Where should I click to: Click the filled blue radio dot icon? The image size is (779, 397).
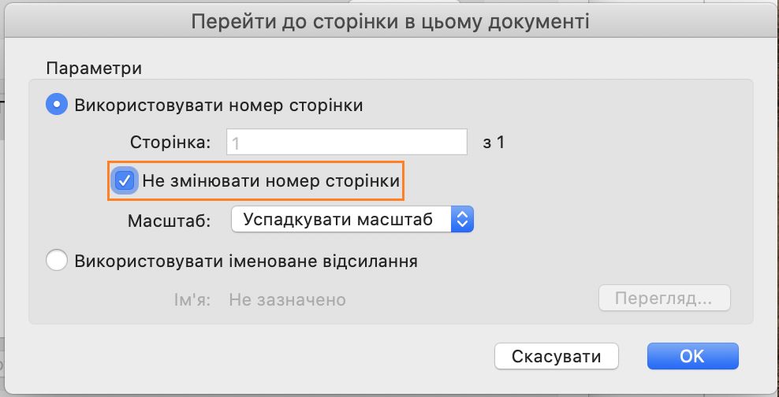click(58, 105)
